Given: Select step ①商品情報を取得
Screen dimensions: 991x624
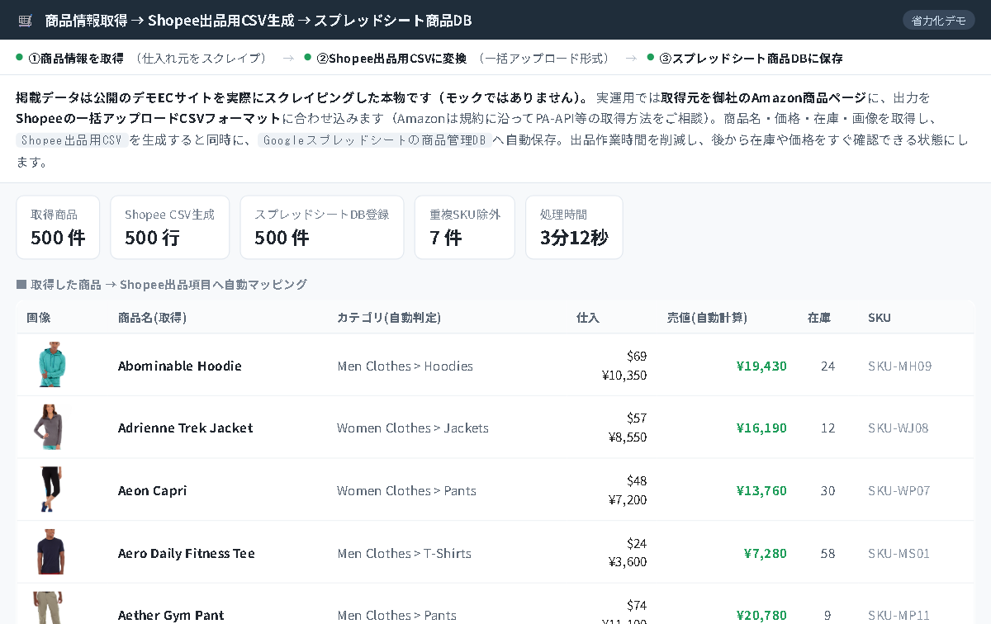Looking at the screenshot, I should pyautogui.click(x=76, y=58).
